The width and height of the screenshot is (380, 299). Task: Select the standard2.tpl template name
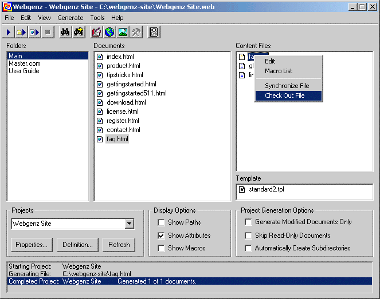267,189
